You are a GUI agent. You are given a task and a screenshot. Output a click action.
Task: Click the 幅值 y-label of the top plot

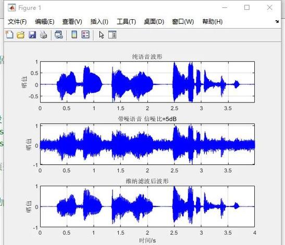pos(24,82)
